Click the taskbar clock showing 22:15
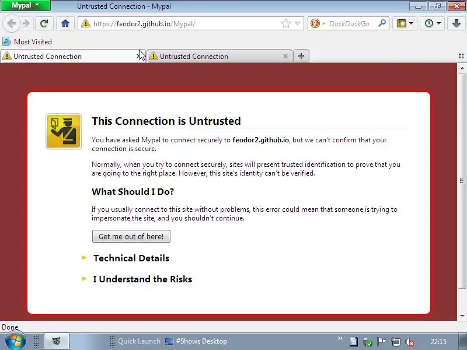Image resolution: width=467 pixels, height=350 pixels. pos(438,342)
